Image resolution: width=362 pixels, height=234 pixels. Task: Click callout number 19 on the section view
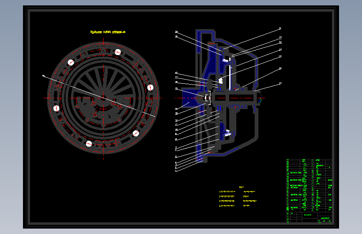point(176,36)
